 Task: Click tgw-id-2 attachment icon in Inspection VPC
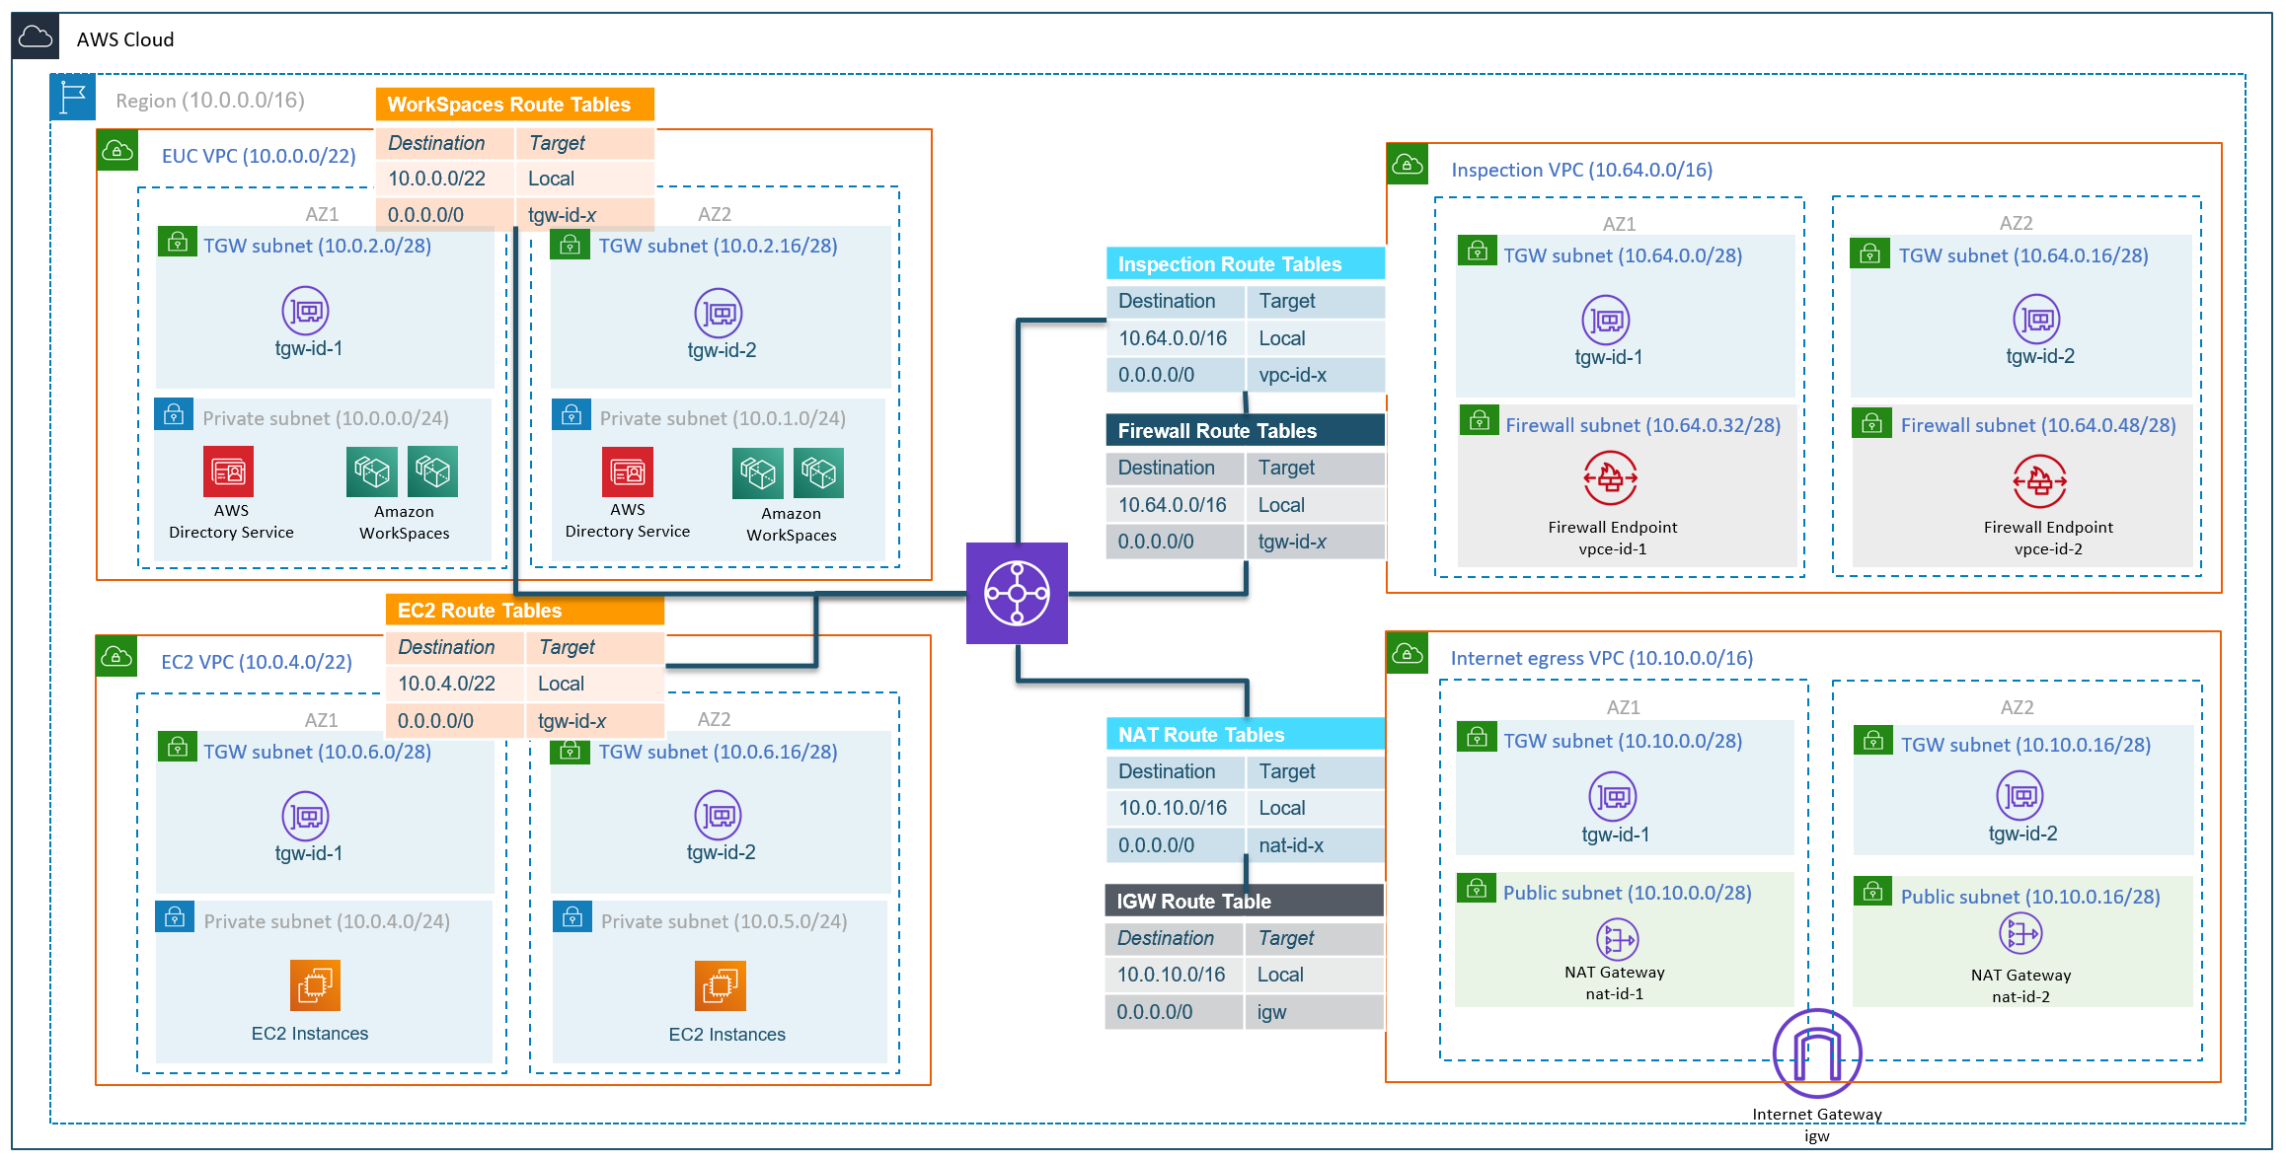click(2036, 320)
